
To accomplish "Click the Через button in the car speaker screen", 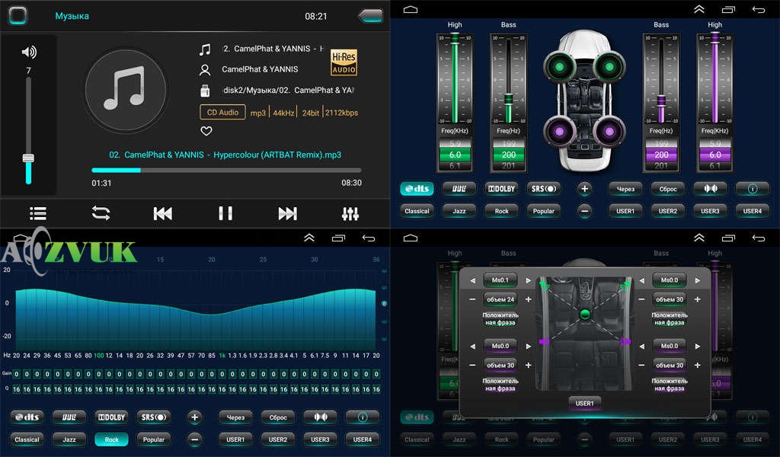I will 625,189.
